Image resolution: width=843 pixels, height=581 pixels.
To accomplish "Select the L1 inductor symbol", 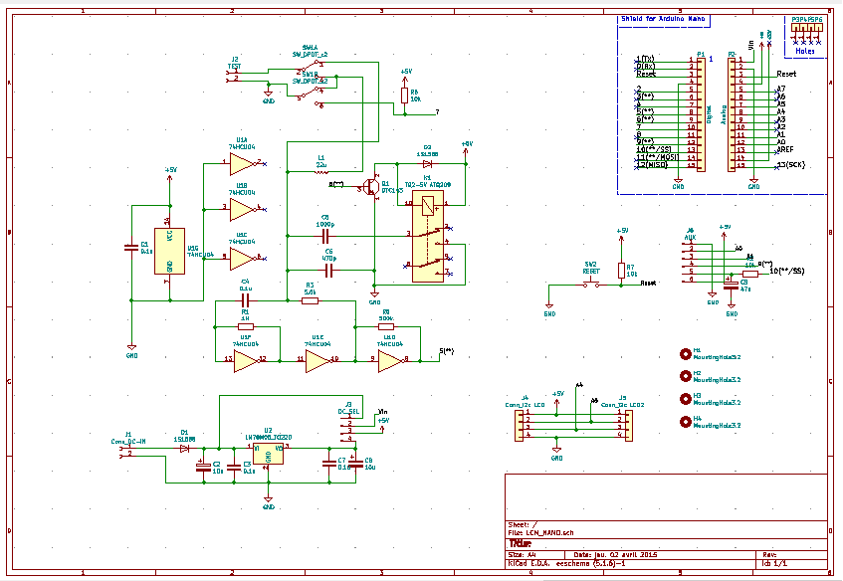I will tap(319, 172).
